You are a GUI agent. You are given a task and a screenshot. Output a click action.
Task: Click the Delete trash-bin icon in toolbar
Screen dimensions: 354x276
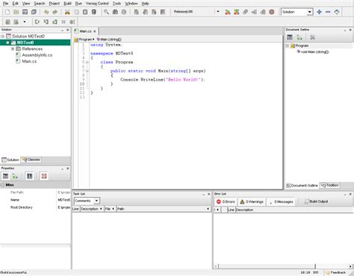tap(94, 12)
